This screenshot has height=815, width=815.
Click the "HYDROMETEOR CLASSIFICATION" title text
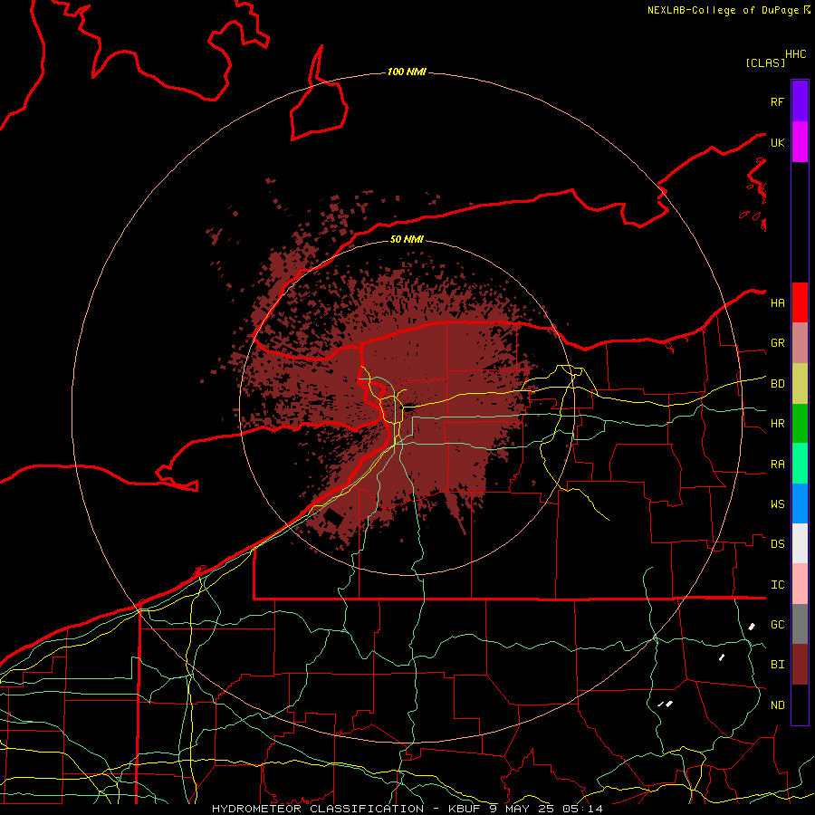point(318,809)
